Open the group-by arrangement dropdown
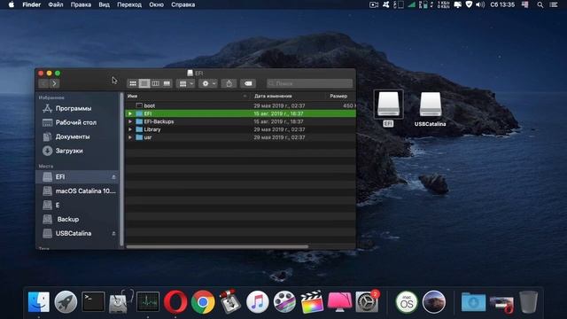 coord(186,83)
